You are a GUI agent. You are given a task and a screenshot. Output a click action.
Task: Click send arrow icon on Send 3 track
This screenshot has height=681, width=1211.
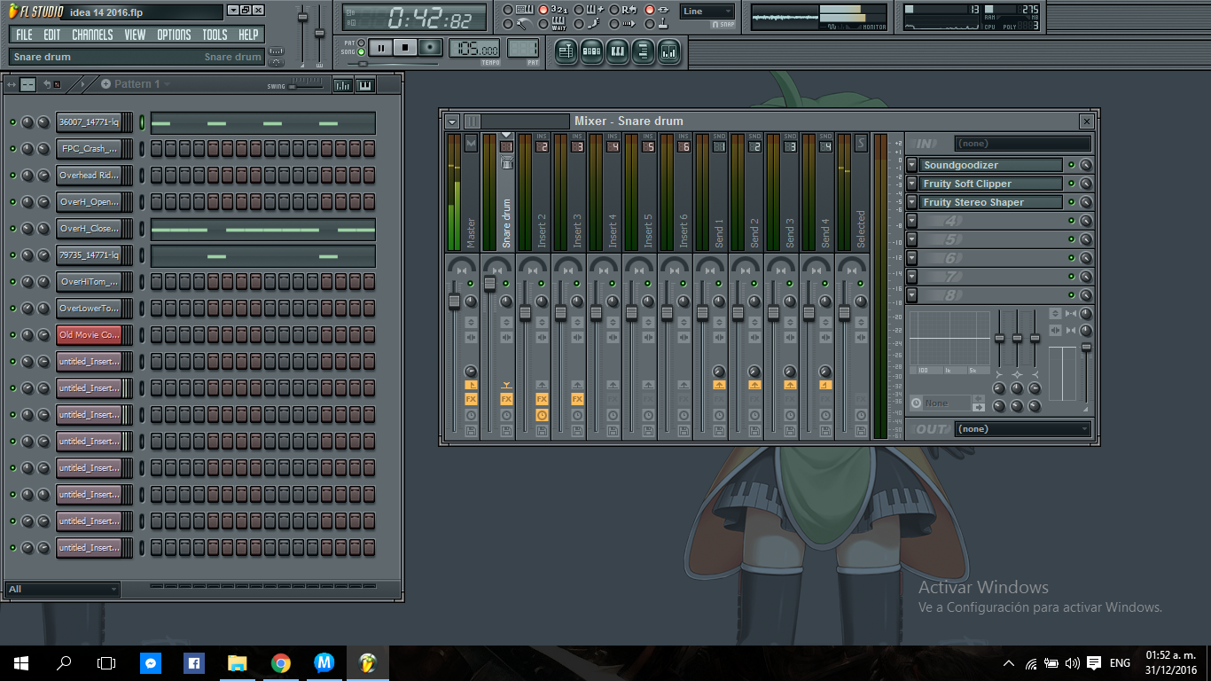(x=790, y=385)
